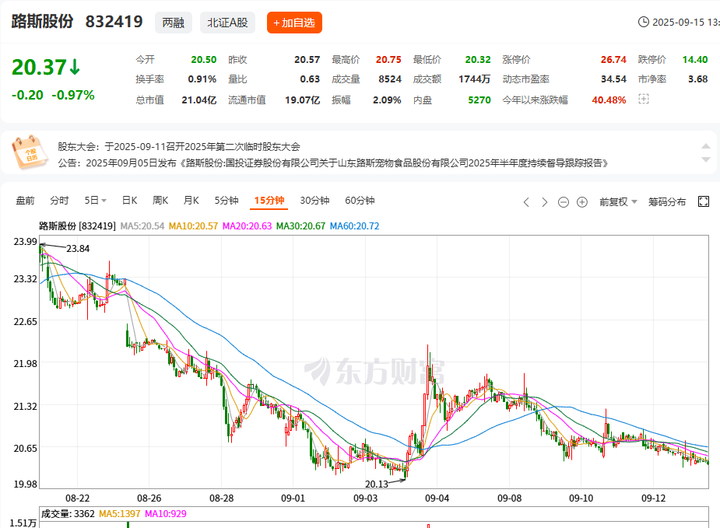Switch to the 5分钟 tab
Viewport: 720px width, 528px height.
227,201
